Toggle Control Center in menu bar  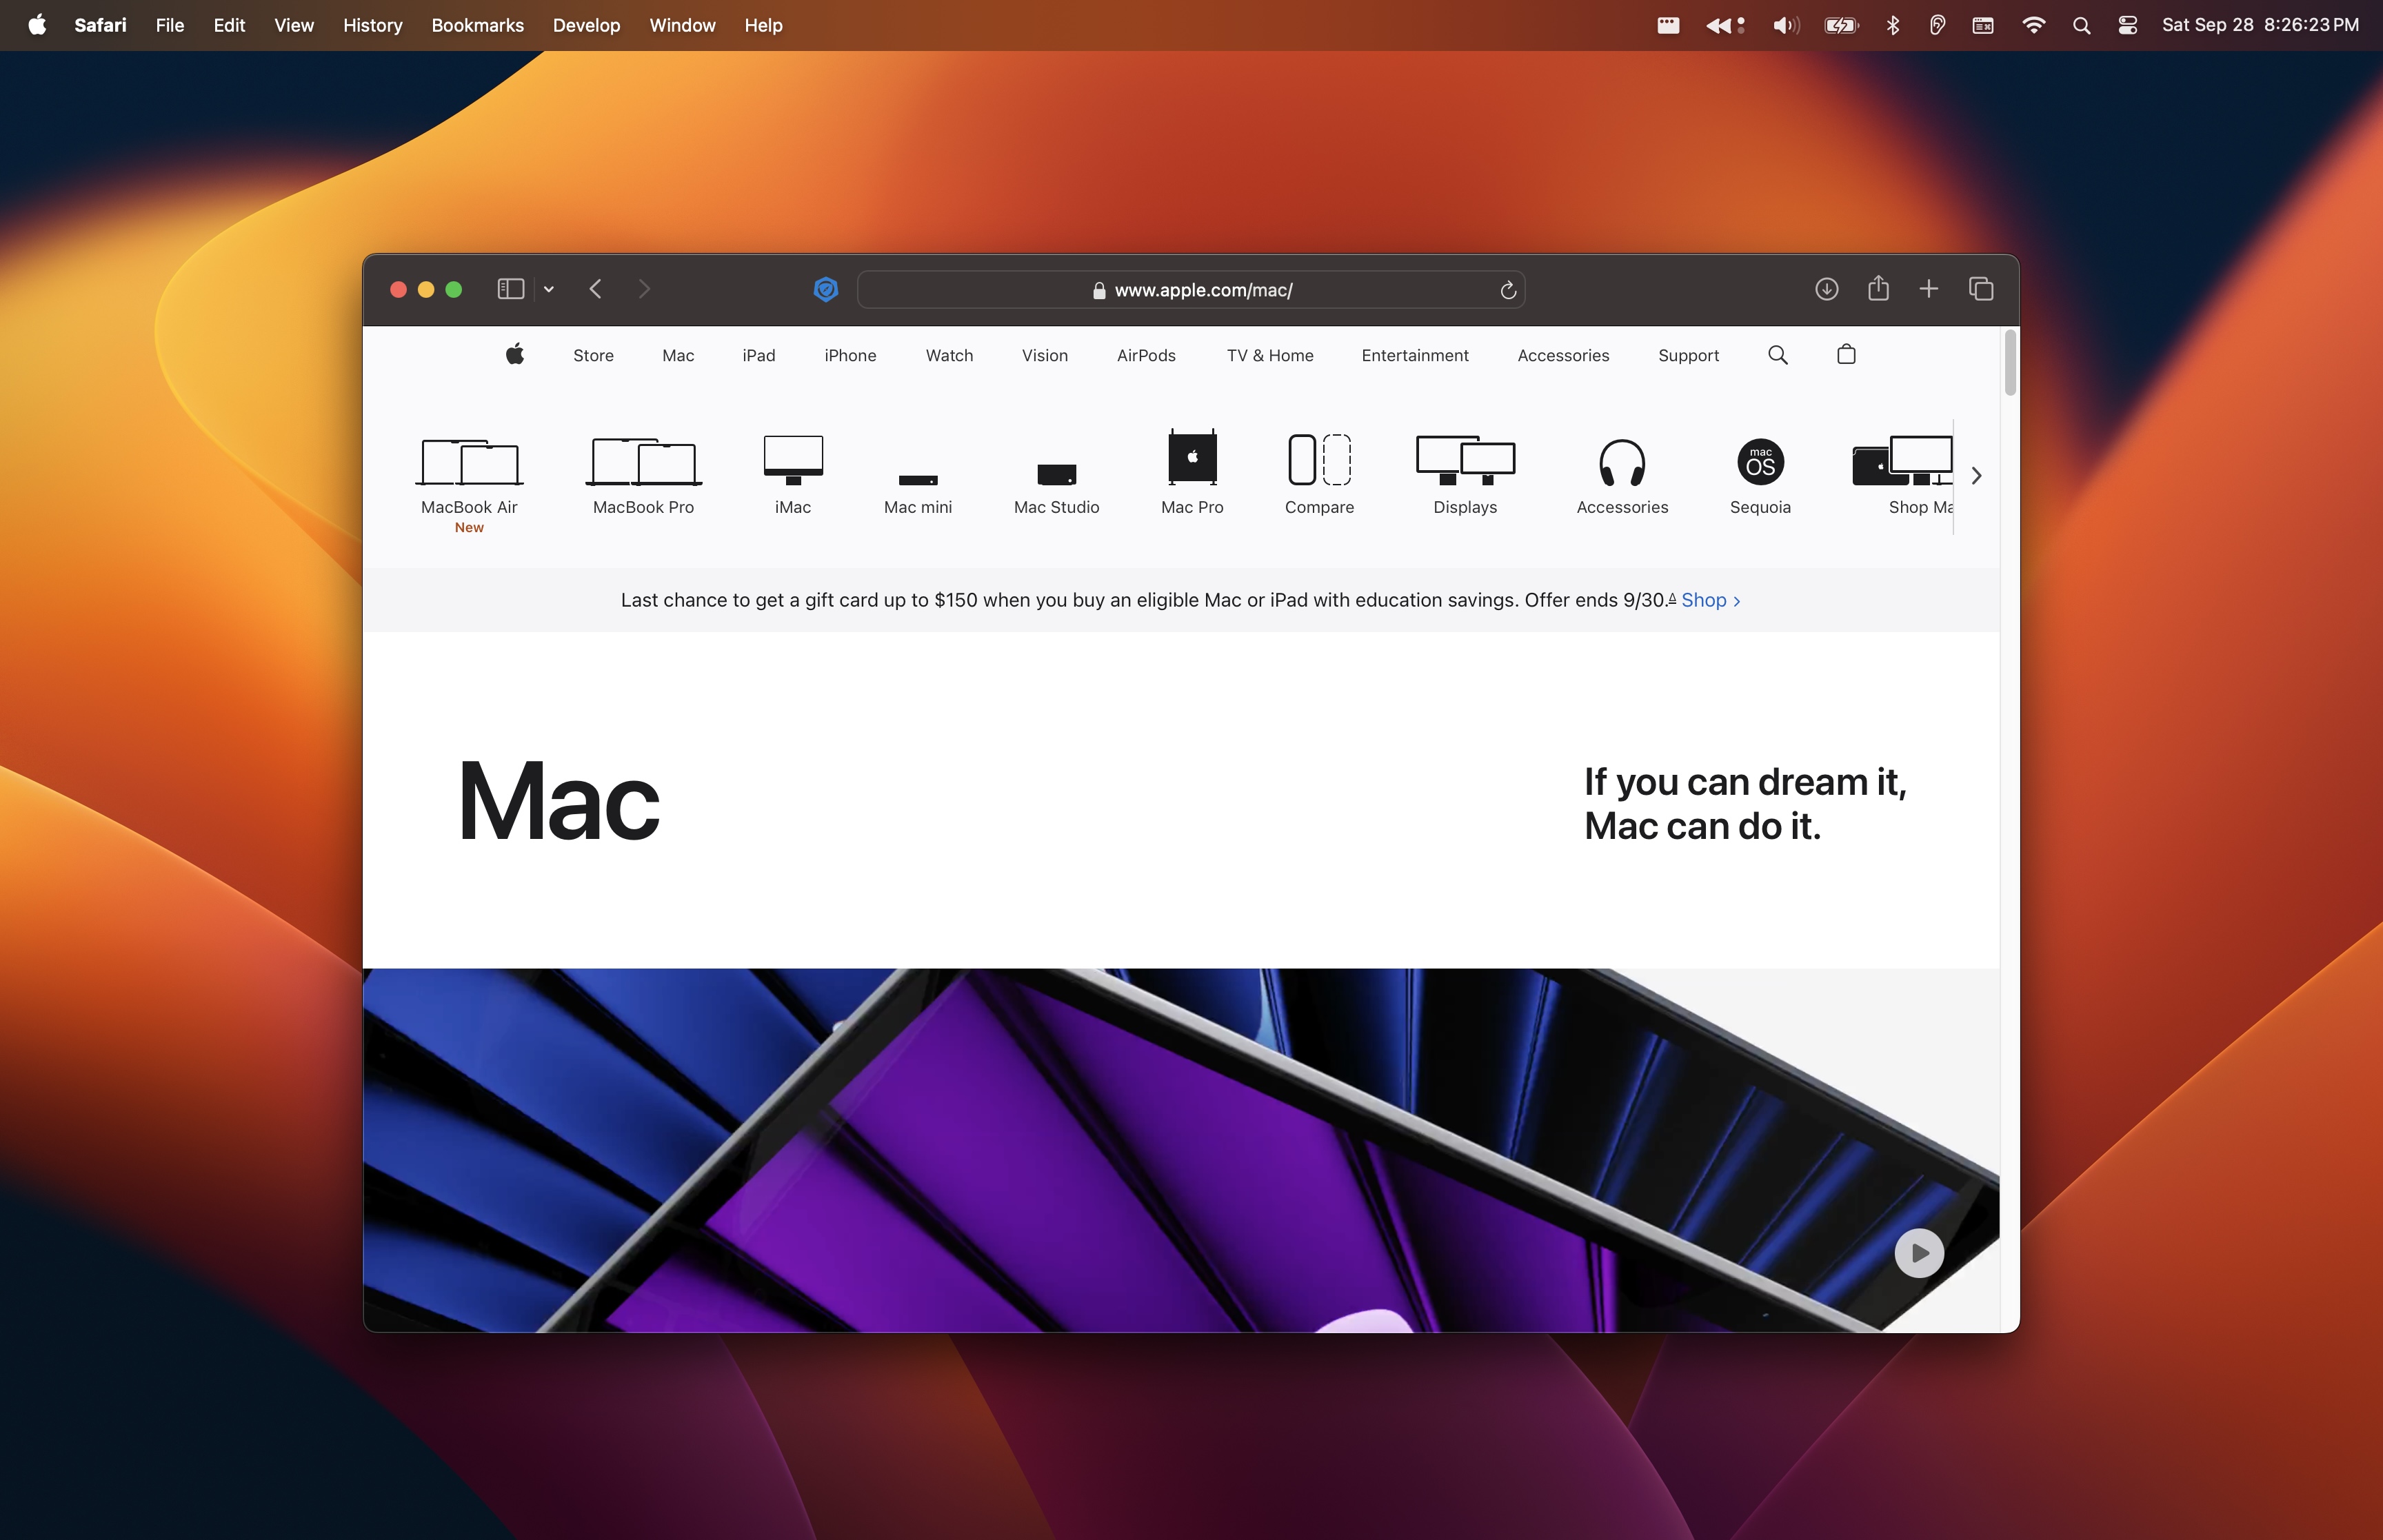click(x=2127, y=25)
